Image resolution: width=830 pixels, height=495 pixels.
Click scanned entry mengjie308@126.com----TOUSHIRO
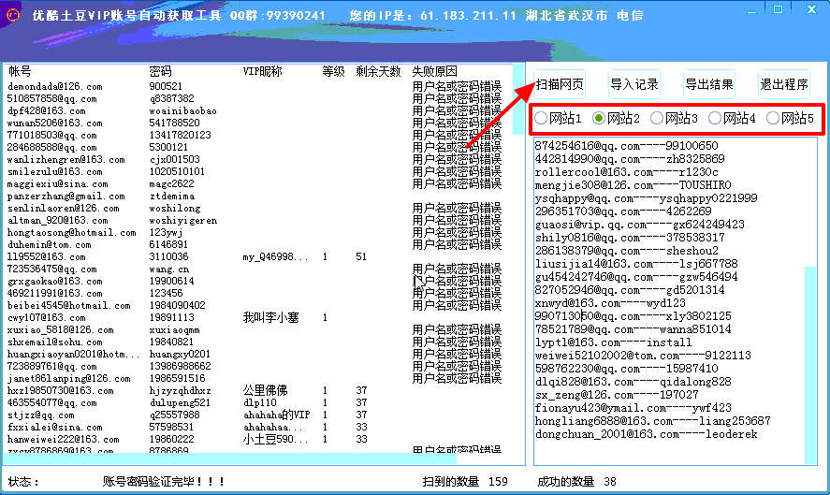[x=633, y=185]
